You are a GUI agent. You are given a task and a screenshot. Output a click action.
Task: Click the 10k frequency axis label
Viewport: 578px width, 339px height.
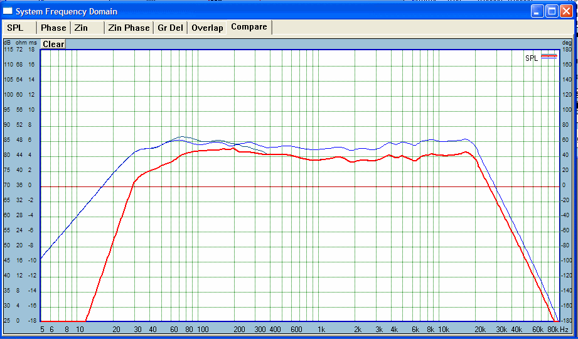tap(444, 330)
